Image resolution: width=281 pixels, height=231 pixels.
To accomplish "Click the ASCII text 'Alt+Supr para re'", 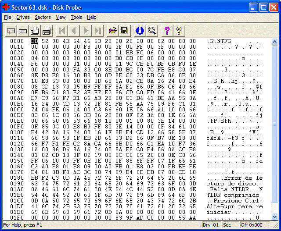I will tap(234, 206).
